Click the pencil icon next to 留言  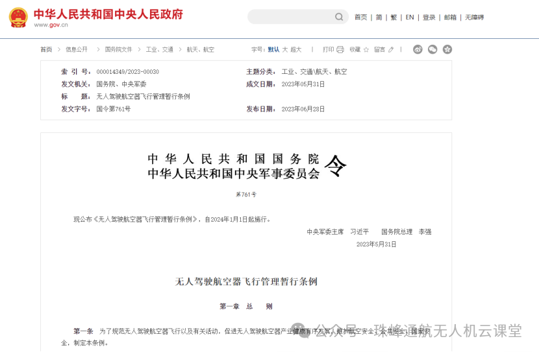[391, 50]
